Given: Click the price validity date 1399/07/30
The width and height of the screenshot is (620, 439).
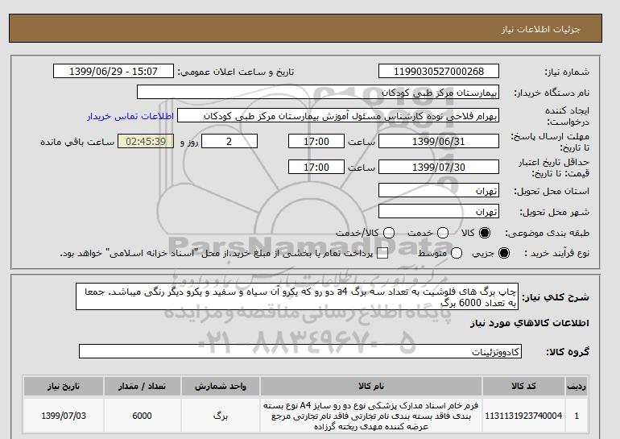Looking at the screenshot, I should tap(439, 168).
